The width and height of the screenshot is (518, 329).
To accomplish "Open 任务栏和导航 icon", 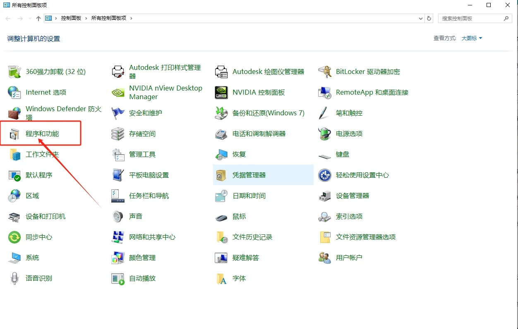I will (118, 195).
